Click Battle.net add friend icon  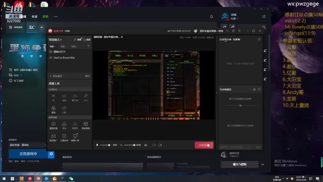tap(224, 27)
